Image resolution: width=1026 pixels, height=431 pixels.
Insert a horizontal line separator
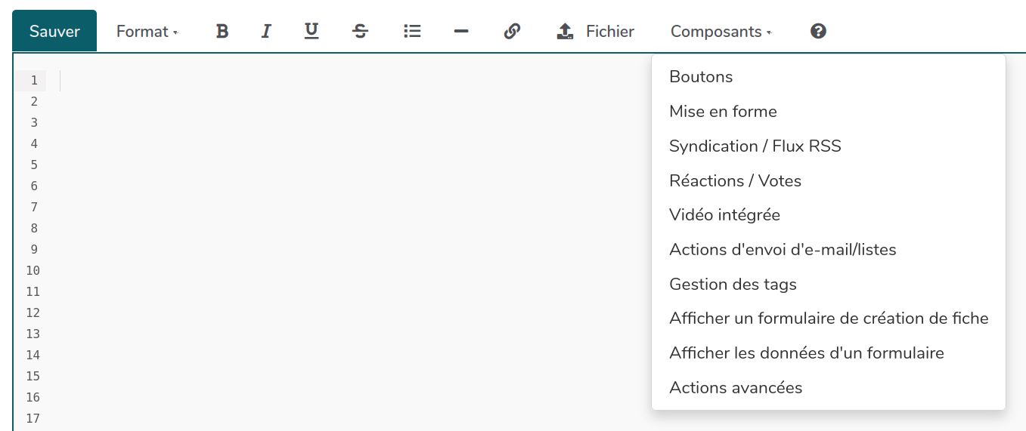(461, 31)
